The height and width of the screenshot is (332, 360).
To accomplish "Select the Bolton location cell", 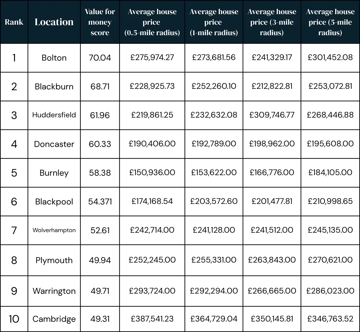I will point(54,58).
